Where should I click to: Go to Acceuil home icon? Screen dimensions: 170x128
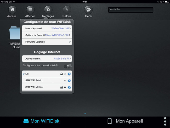point(13,10)
